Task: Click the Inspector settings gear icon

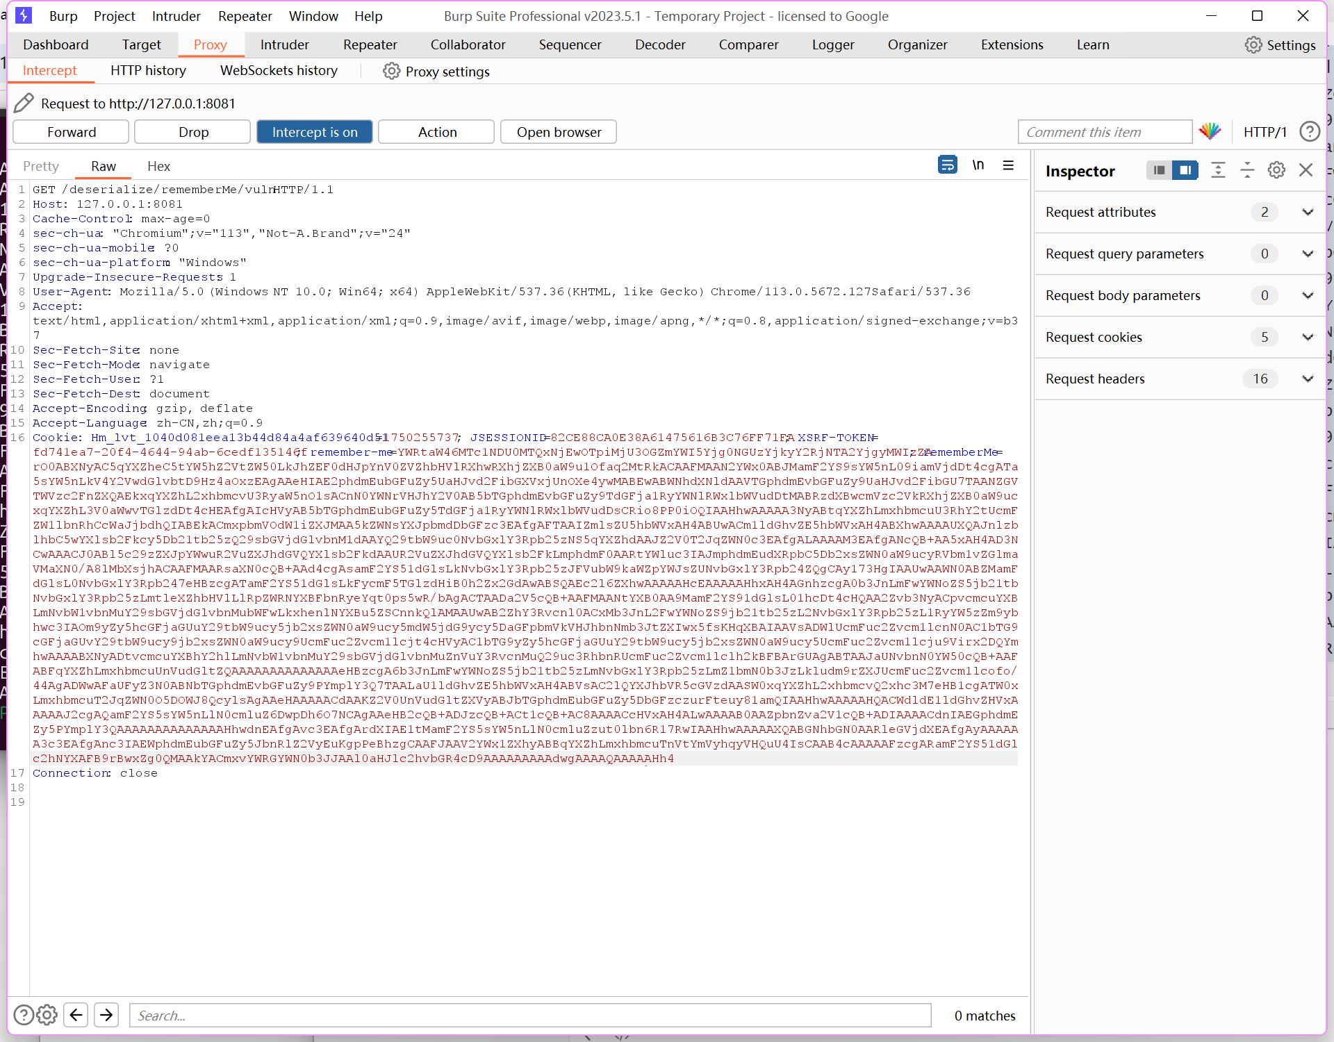Action: click(x=1276, y=170)
